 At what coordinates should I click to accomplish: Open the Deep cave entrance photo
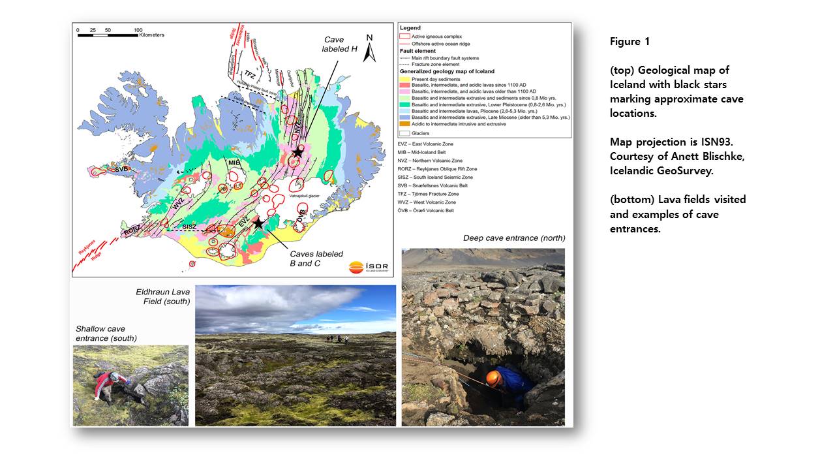click(483, 337)
